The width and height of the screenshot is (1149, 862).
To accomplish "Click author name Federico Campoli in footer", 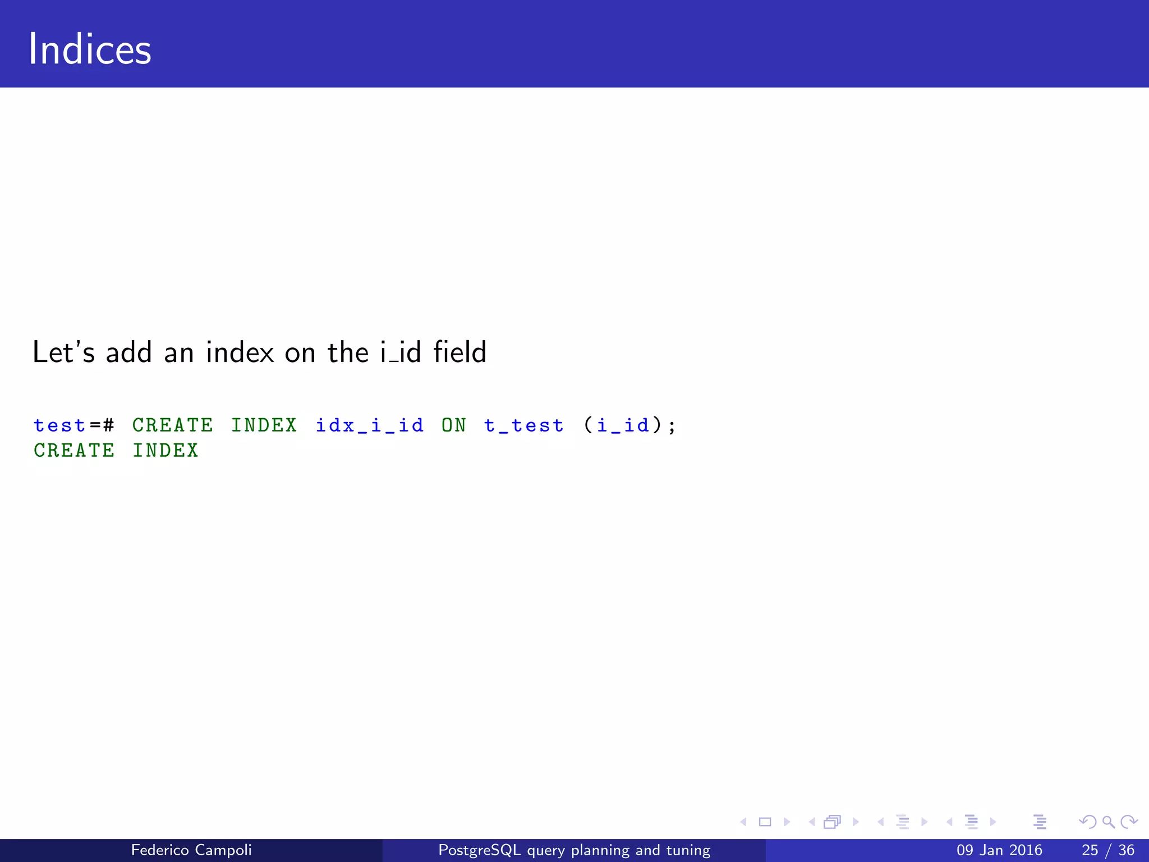I will coord(191,850).
